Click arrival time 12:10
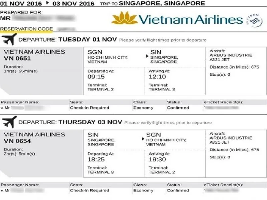 157,77
